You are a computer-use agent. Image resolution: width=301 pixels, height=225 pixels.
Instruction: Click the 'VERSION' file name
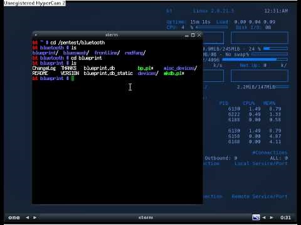coord(70,73)
